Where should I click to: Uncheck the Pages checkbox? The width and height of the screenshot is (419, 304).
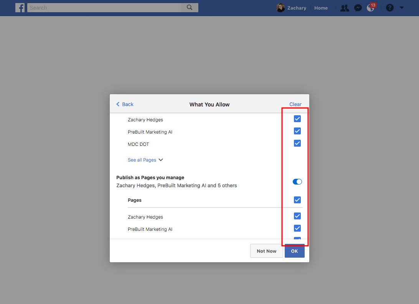coord(297,200)
